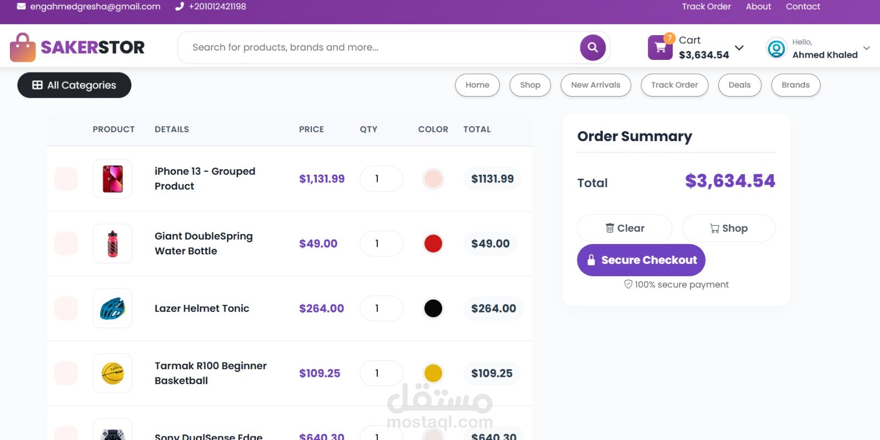
Task: Click the iPhone 13 - Grouped Product name
Action: coord(205,179)
